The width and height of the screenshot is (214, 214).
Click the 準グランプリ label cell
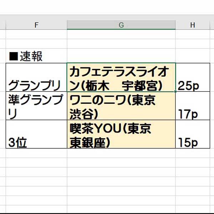point(36,106)
